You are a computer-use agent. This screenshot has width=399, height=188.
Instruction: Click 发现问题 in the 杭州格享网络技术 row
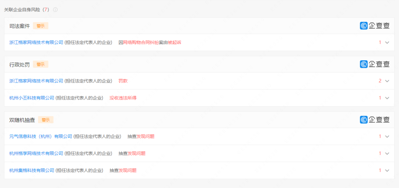pos(136,153)
